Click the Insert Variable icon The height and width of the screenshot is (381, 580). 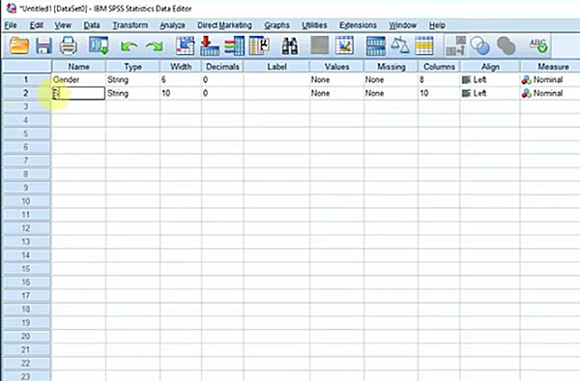[344, 45]
